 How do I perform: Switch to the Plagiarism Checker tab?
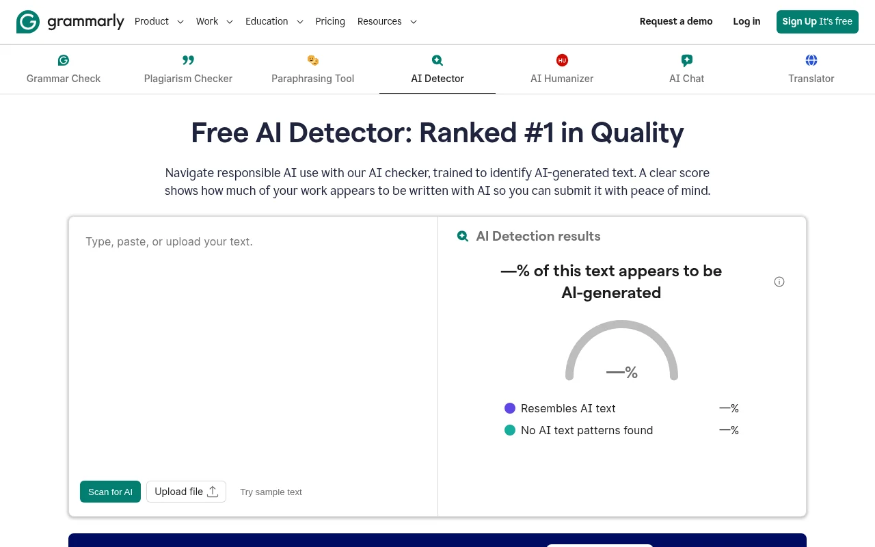(188, 70)
